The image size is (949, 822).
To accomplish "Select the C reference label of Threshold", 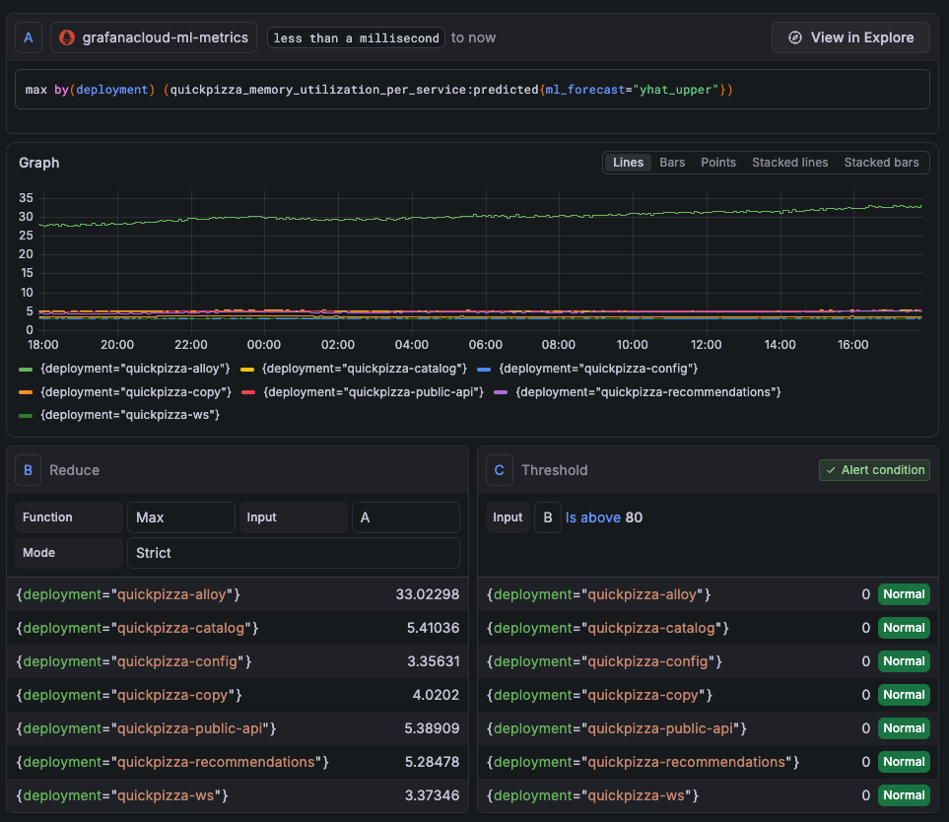I will [x=500, y=470].
